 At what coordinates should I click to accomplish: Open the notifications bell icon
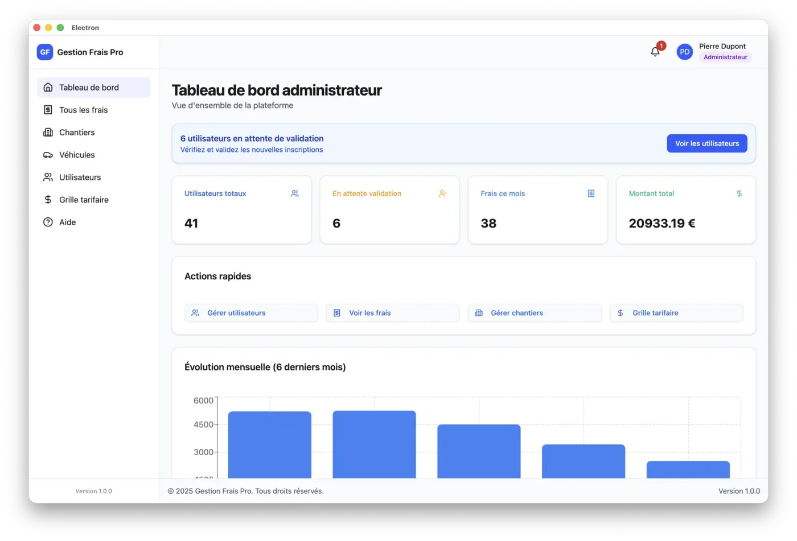655,52
